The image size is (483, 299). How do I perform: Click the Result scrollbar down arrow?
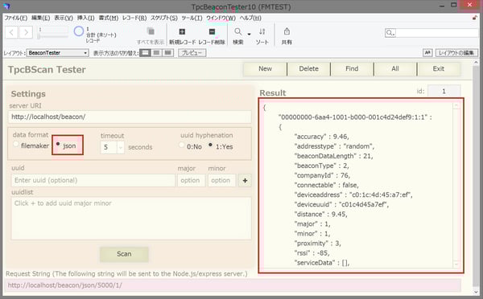456,264
